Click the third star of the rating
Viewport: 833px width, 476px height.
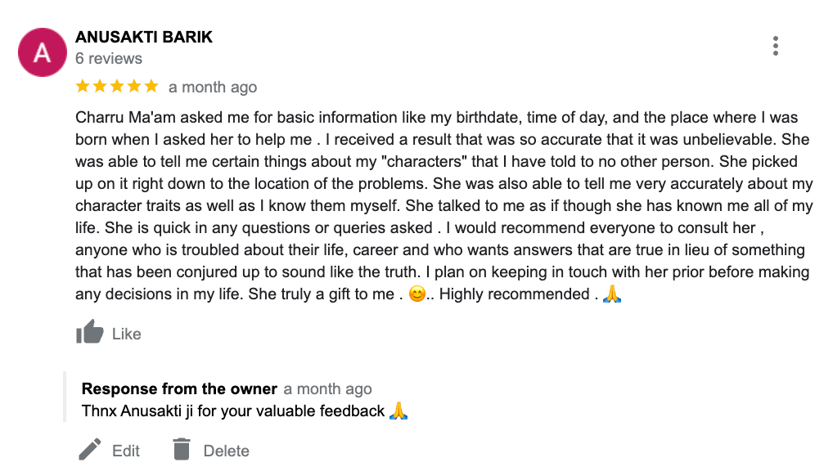point(117,86)
